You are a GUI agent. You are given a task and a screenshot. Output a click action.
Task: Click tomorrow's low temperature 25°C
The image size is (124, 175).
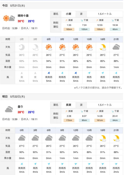[31, 112]
